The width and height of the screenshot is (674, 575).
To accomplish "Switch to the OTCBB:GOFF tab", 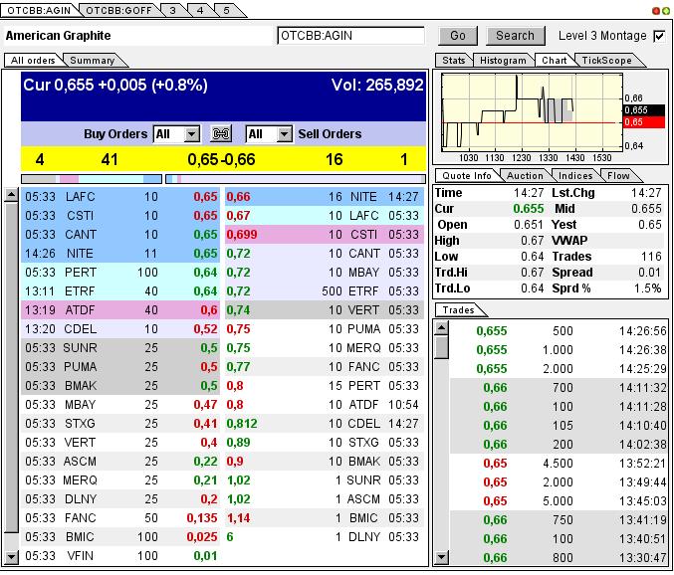I will (x=116, y=10).
